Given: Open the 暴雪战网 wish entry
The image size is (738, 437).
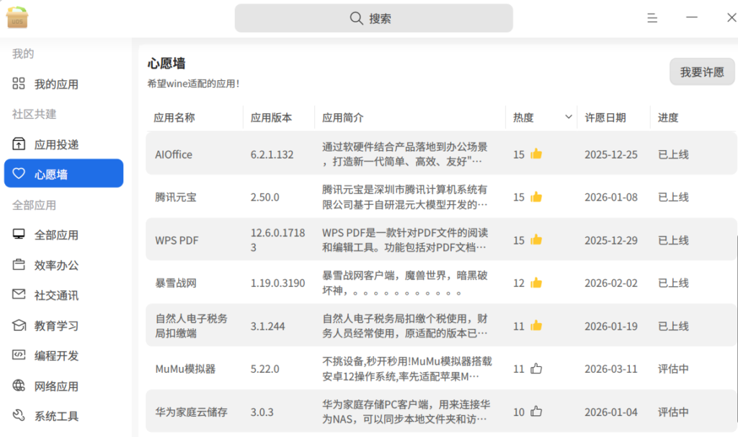Looking at the screenshot, I should click(176, 283).
